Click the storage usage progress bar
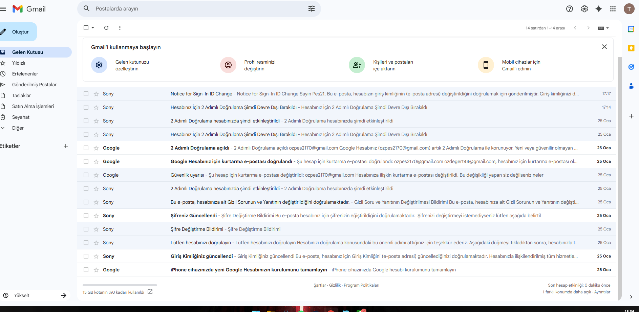This screenshot has width=639, height=312. click(120, 285)
